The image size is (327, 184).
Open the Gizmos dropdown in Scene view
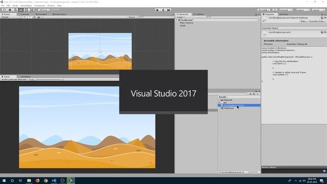[132, 17]
